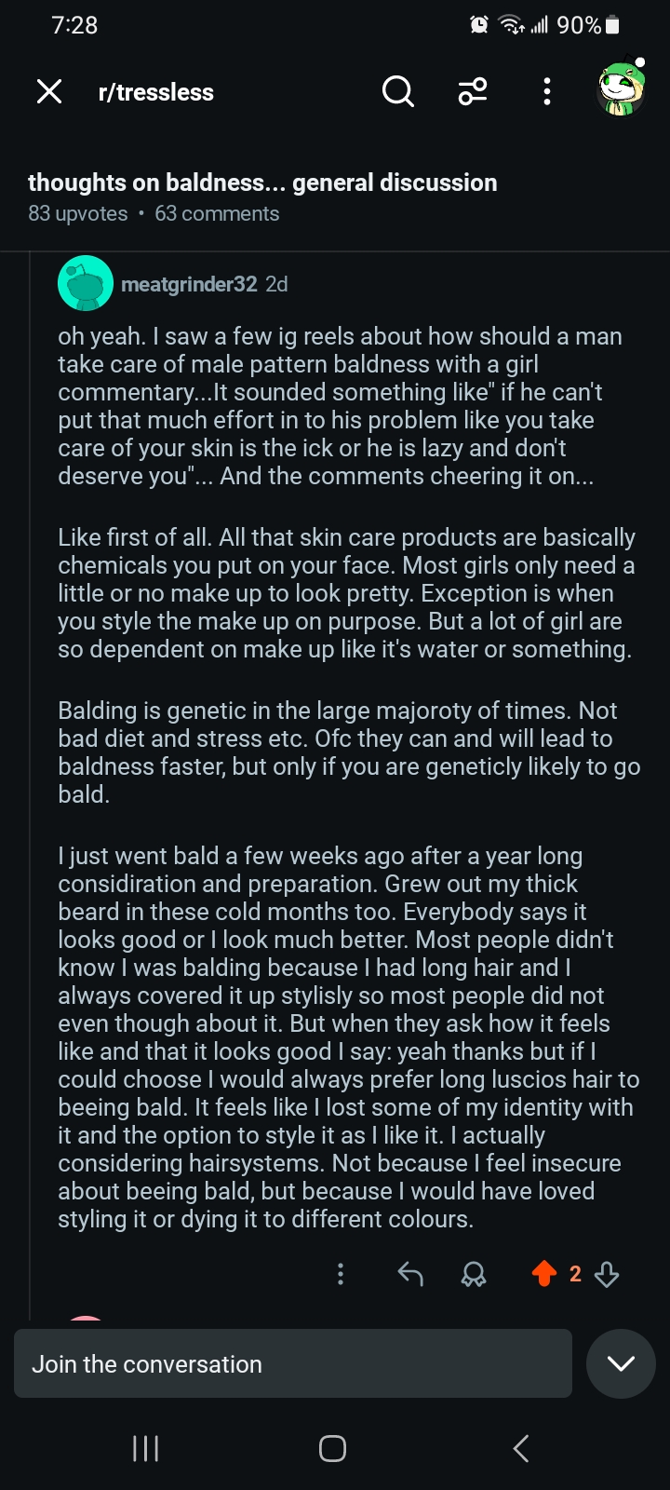The height and width of the screenshot is (1490, 670).
Task: Open comment sort and filter options
Action: click(x=473, y=91)
